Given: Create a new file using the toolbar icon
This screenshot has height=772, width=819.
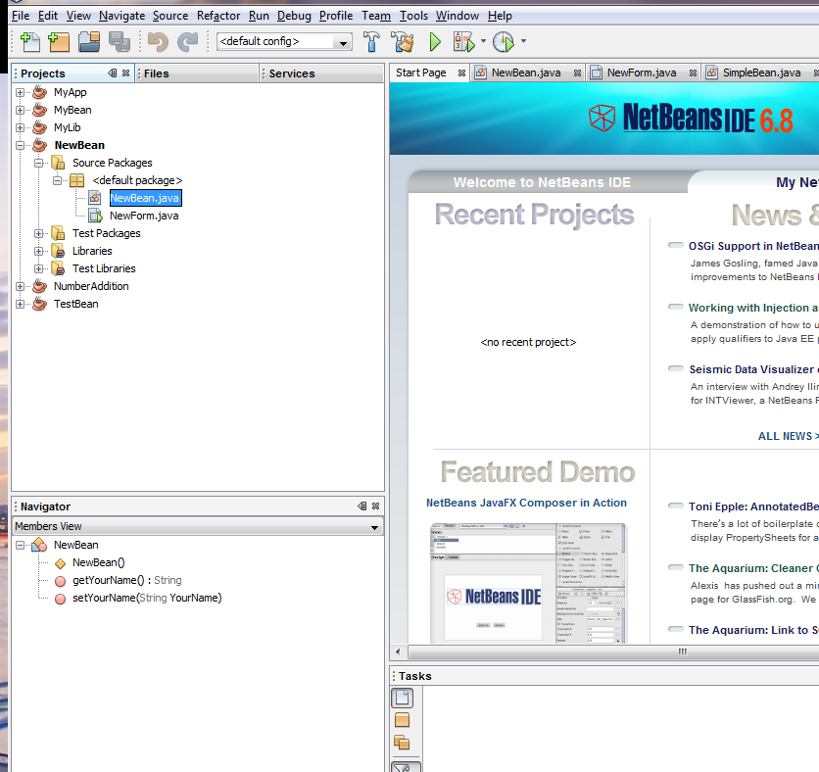Looking at the screenshot, I should 28,42.
